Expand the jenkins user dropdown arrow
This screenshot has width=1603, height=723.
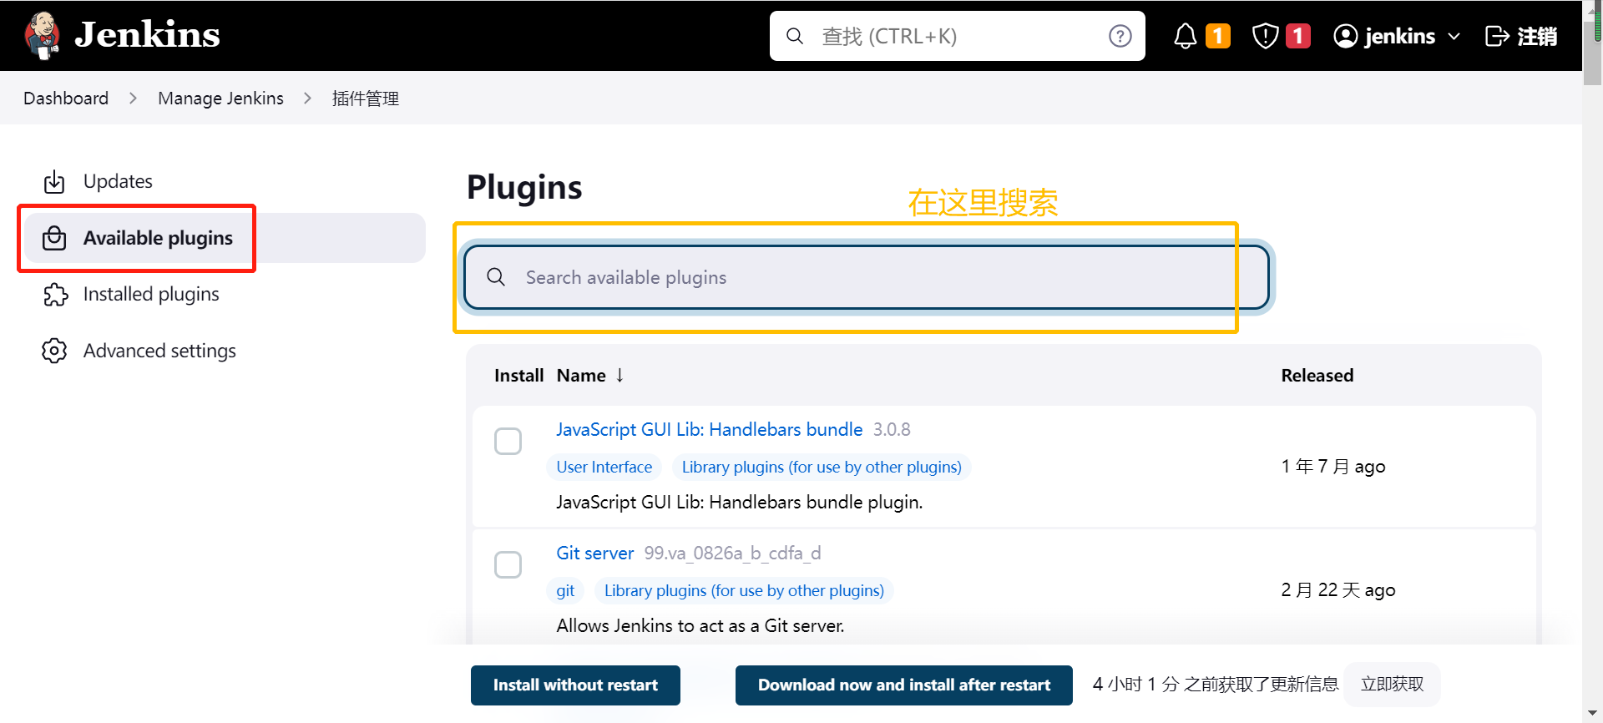[x=1454, y=37]
